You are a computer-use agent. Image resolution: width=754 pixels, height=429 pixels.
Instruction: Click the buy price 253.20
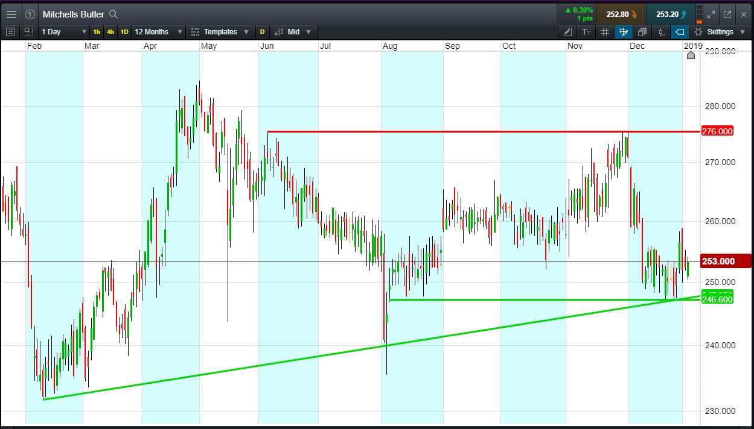(x=670, y=14)
